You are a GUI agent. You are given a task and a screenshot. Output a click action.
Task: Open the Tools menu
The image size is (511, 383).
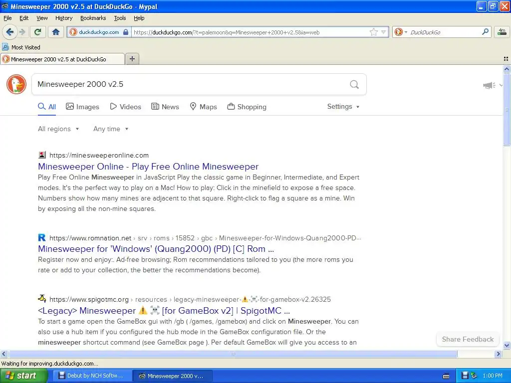coord(120,18)
